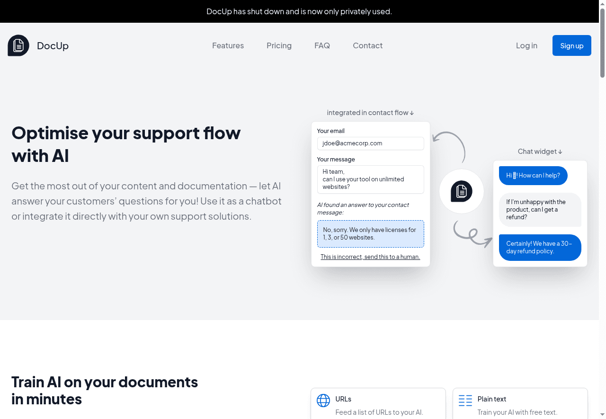Click the AI answer box about licenses
The width and height of the screenshot is (606, 419).
click(370, 234)
